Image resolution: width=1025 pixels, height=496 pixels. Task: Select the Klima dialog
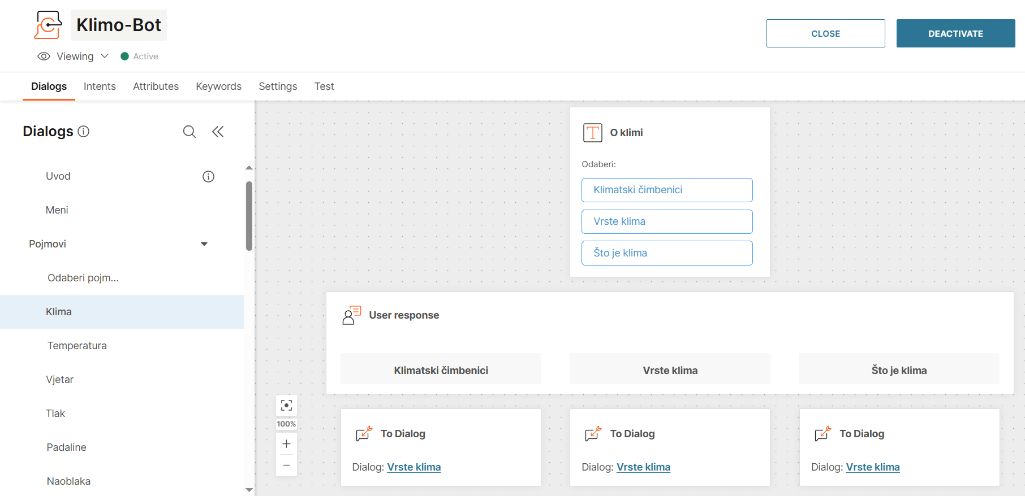pyautogui.click(x=122, y=312)
